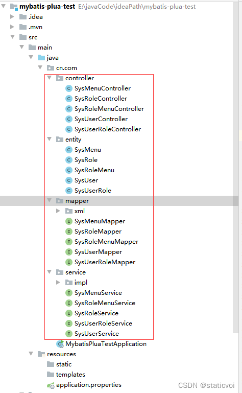Click the SysUserRoleMapper interface icon

(68, 262)
